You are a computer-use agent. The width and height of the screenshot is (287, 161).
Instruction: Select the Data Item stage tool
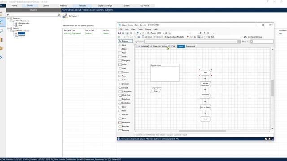pos(125,99)
